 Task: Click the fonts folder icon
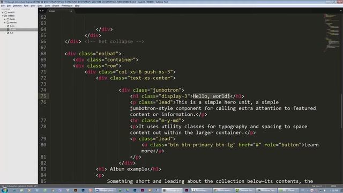tap(8, 19)
